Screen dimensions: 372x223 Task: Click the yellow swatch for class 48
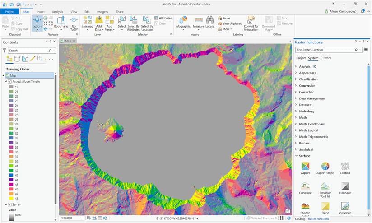click(x=11, y=198)
